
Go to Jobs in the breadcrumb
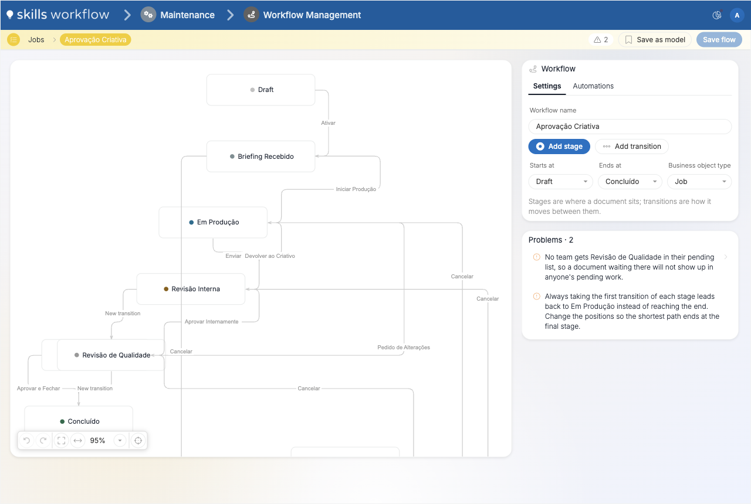point(36,40)
